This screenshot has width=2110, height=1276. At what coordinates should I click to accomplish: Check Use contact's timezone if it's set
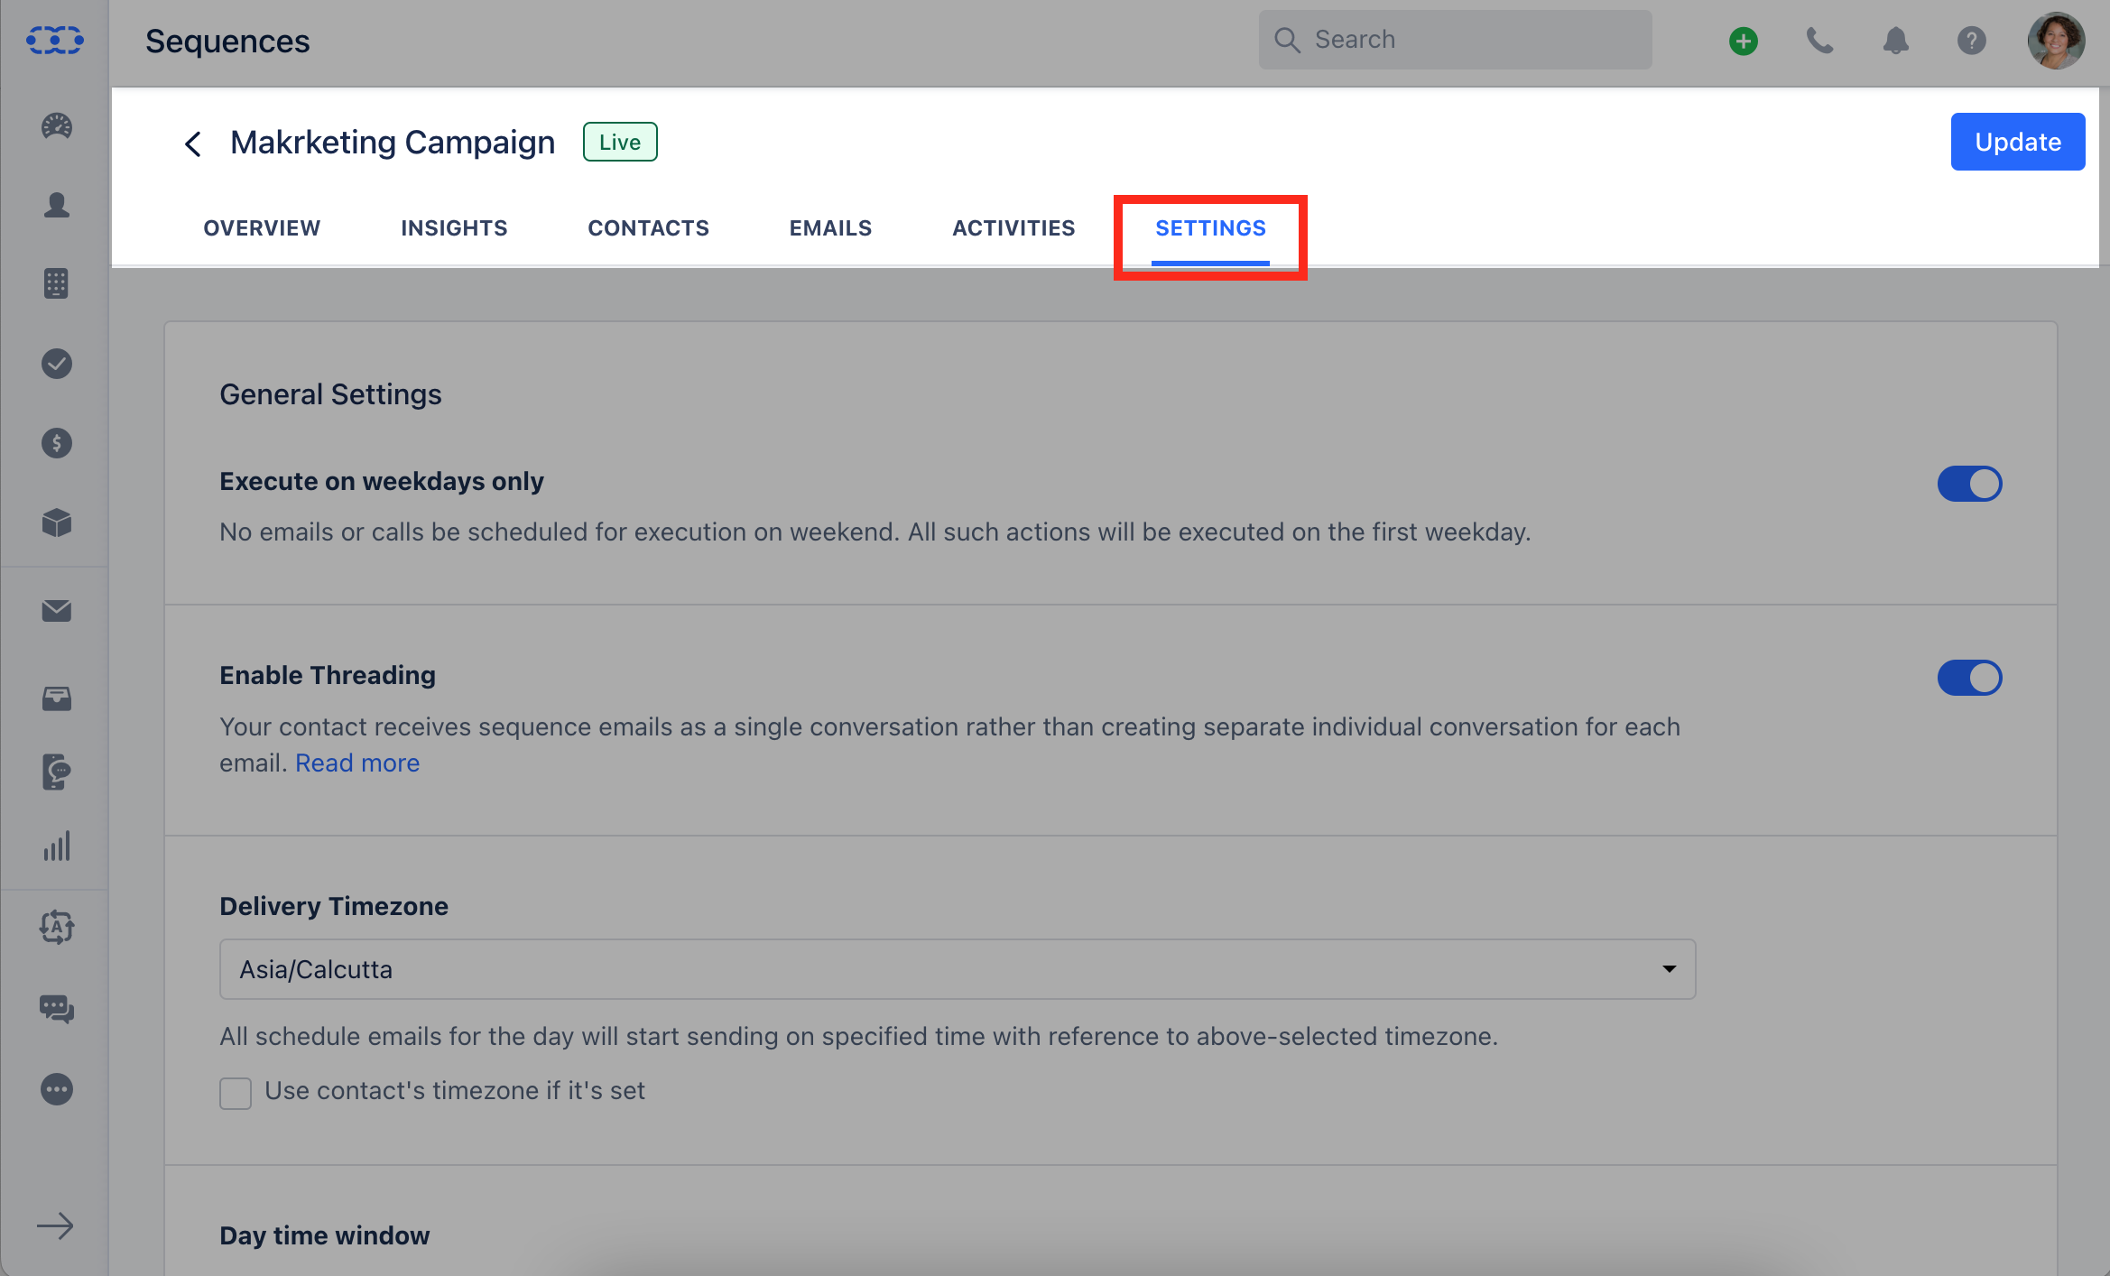(x=236, y=1093)
